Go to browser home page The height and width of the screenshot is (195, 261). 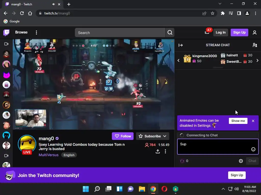coord(30,13)
